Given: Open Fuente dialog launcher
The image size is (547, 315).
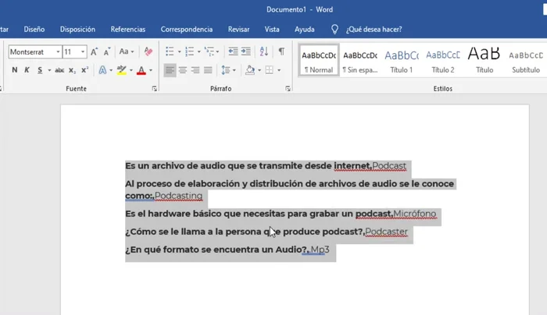Looking at the screenshot, I should point(155,89).
